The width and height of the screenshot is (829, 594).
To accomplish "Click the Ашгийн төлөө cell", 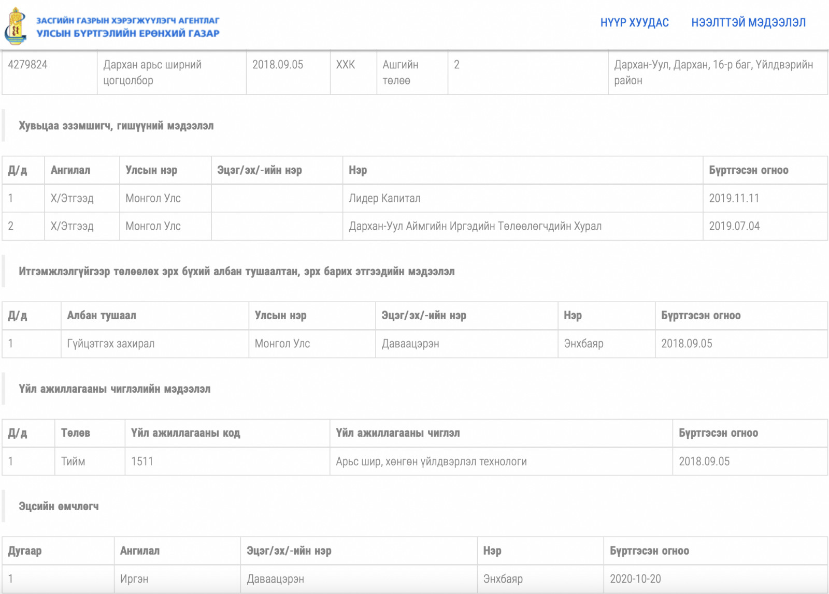I will [x=401, y=72].
